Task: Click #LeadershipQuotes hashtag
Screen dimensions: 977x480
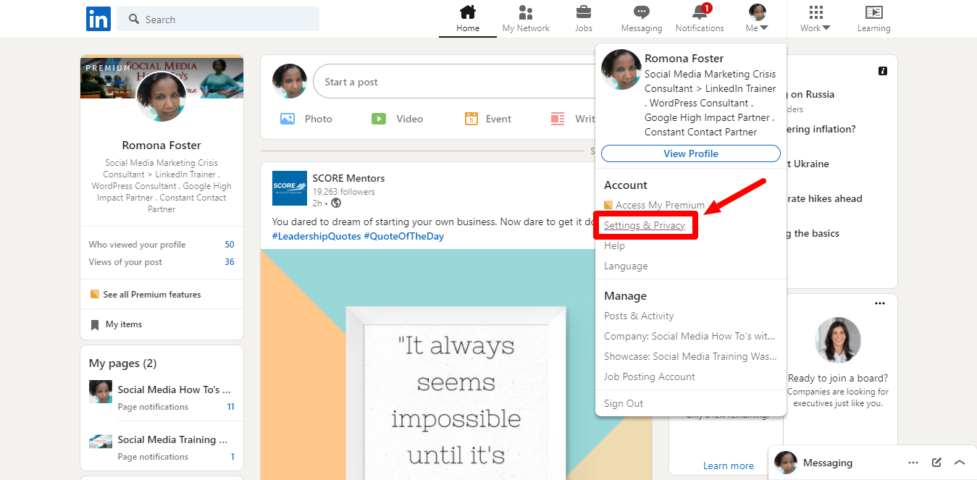Action: (x=316, y=236)
